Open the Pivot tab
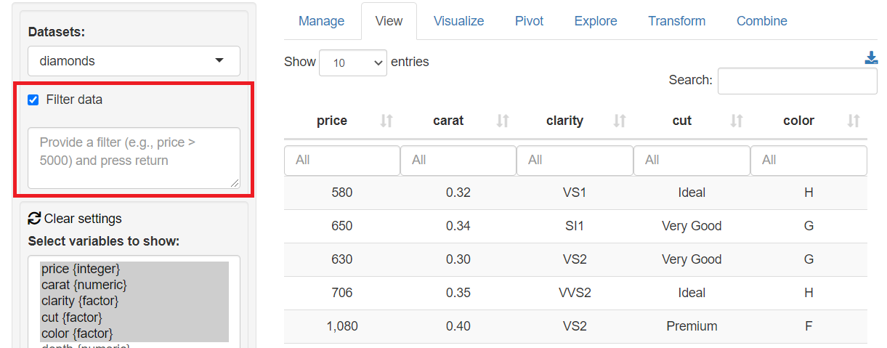The image size is (887, 348). click(x=529, y=21)
